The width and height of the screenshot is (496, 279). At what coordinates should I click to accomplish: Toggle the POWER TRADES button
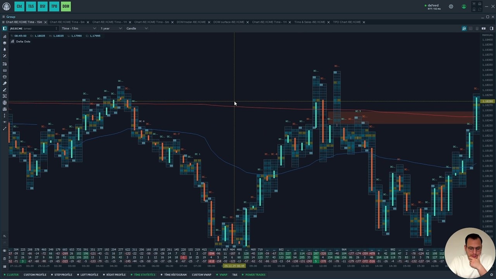254,275
